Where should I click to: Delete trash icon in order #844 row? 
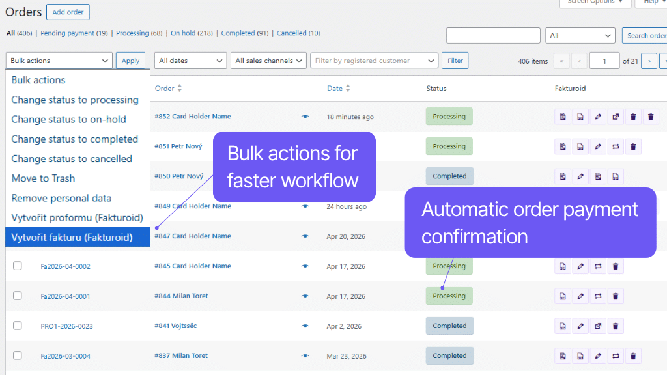[616, 296]
